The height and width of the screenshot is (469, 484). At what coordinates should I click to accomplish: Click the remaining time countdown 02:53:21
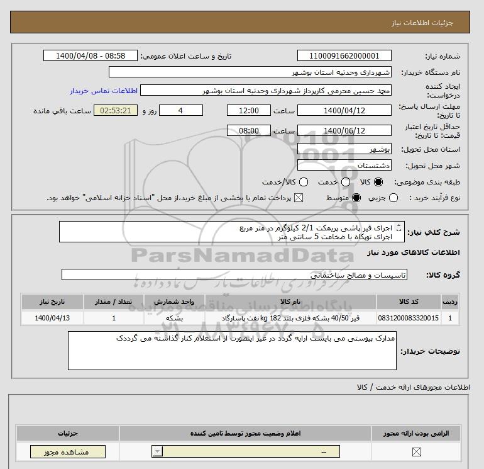point(116,110)
